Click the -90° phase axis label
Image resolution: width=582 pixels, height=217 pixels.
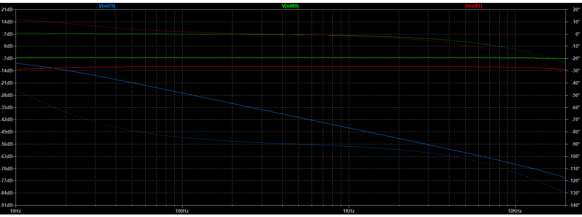(575, 144)
